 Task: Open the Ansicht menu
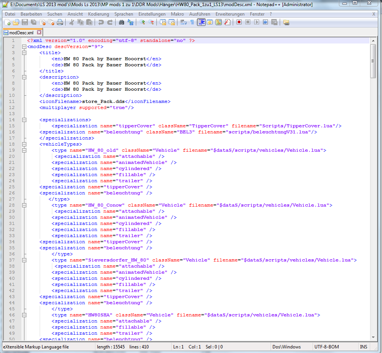point(75,14)
